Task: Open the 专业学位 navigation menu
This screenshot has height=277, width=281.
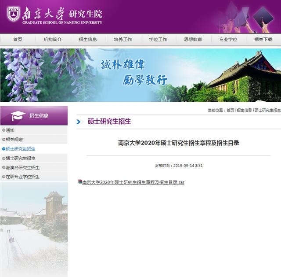Action: click(x=228, y=39)
